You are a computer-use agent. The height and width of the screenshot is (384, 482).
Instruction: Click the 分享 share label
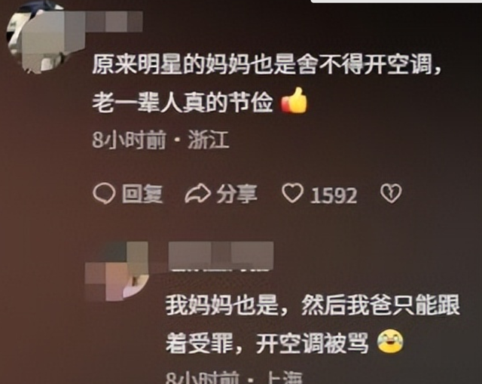click(x=236, y=194)
